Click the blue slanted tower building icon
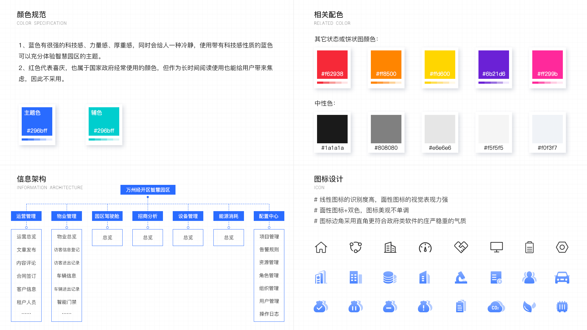This screenshot has height=330, width=587. [425, 277]
